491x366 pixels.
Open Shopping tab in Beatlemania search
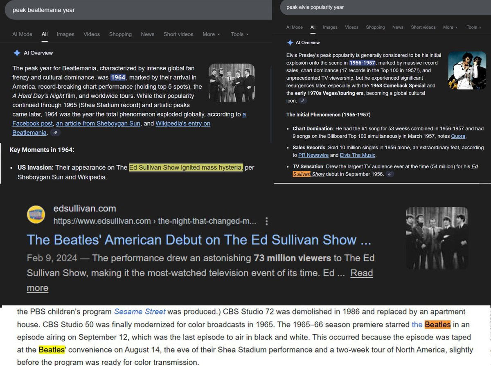point(120,34)
